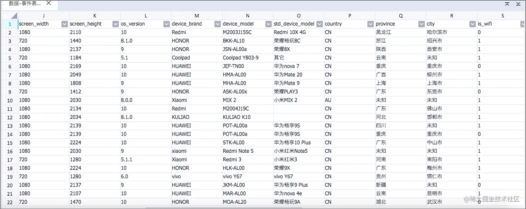
Task: Click the device_model cell vivo Y67
Action: 248,177
